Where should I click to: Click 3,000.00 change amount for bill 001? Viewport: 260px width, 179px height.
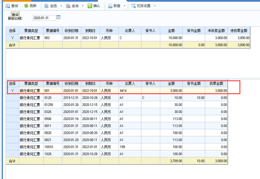click(x=216, y=91)
